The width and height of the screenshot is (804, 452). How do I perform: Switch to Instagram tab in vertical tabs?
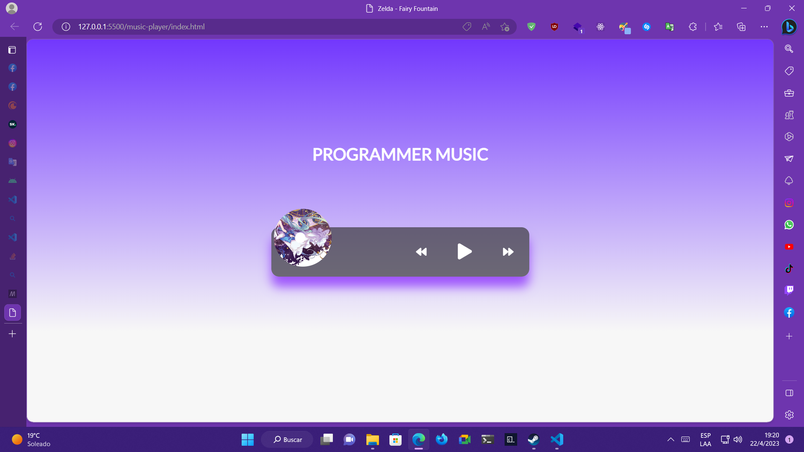point(13,143)
